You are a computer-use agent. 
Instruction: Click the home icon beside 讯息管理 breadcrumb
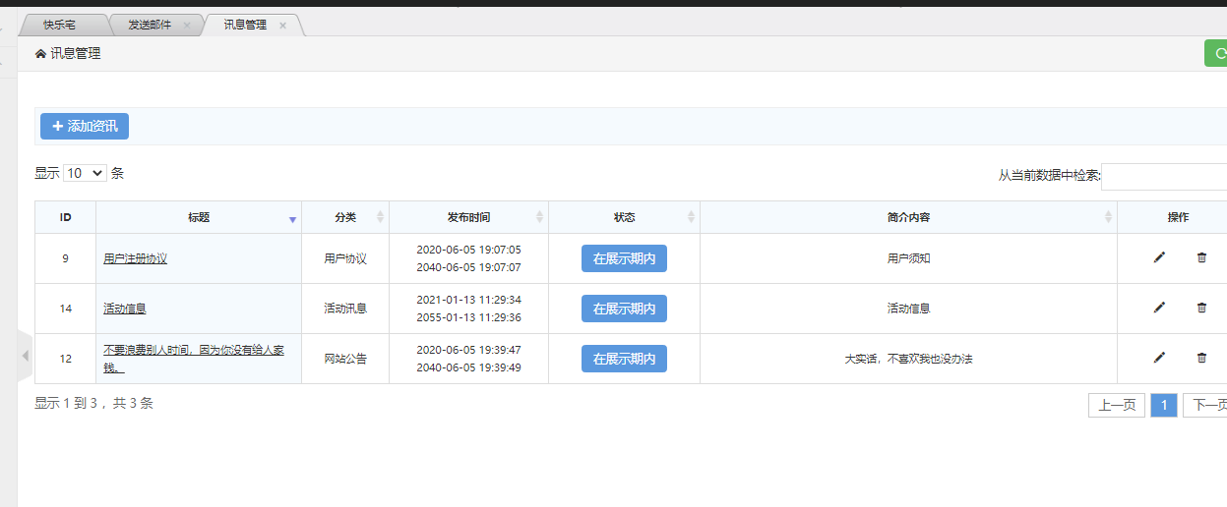40,54
